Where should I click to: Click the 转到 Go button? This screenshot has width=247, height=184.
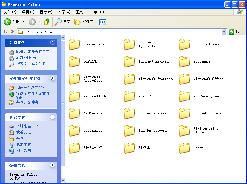tap(236, 32)
